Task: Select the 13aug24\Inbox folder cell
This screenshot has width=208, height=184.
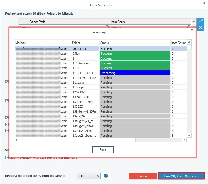Action: (85, 126)
